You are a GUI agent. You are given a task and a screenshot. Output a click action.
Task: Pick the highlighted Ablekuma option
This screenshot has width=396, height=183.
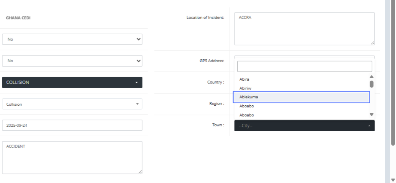tap(301, 97)
